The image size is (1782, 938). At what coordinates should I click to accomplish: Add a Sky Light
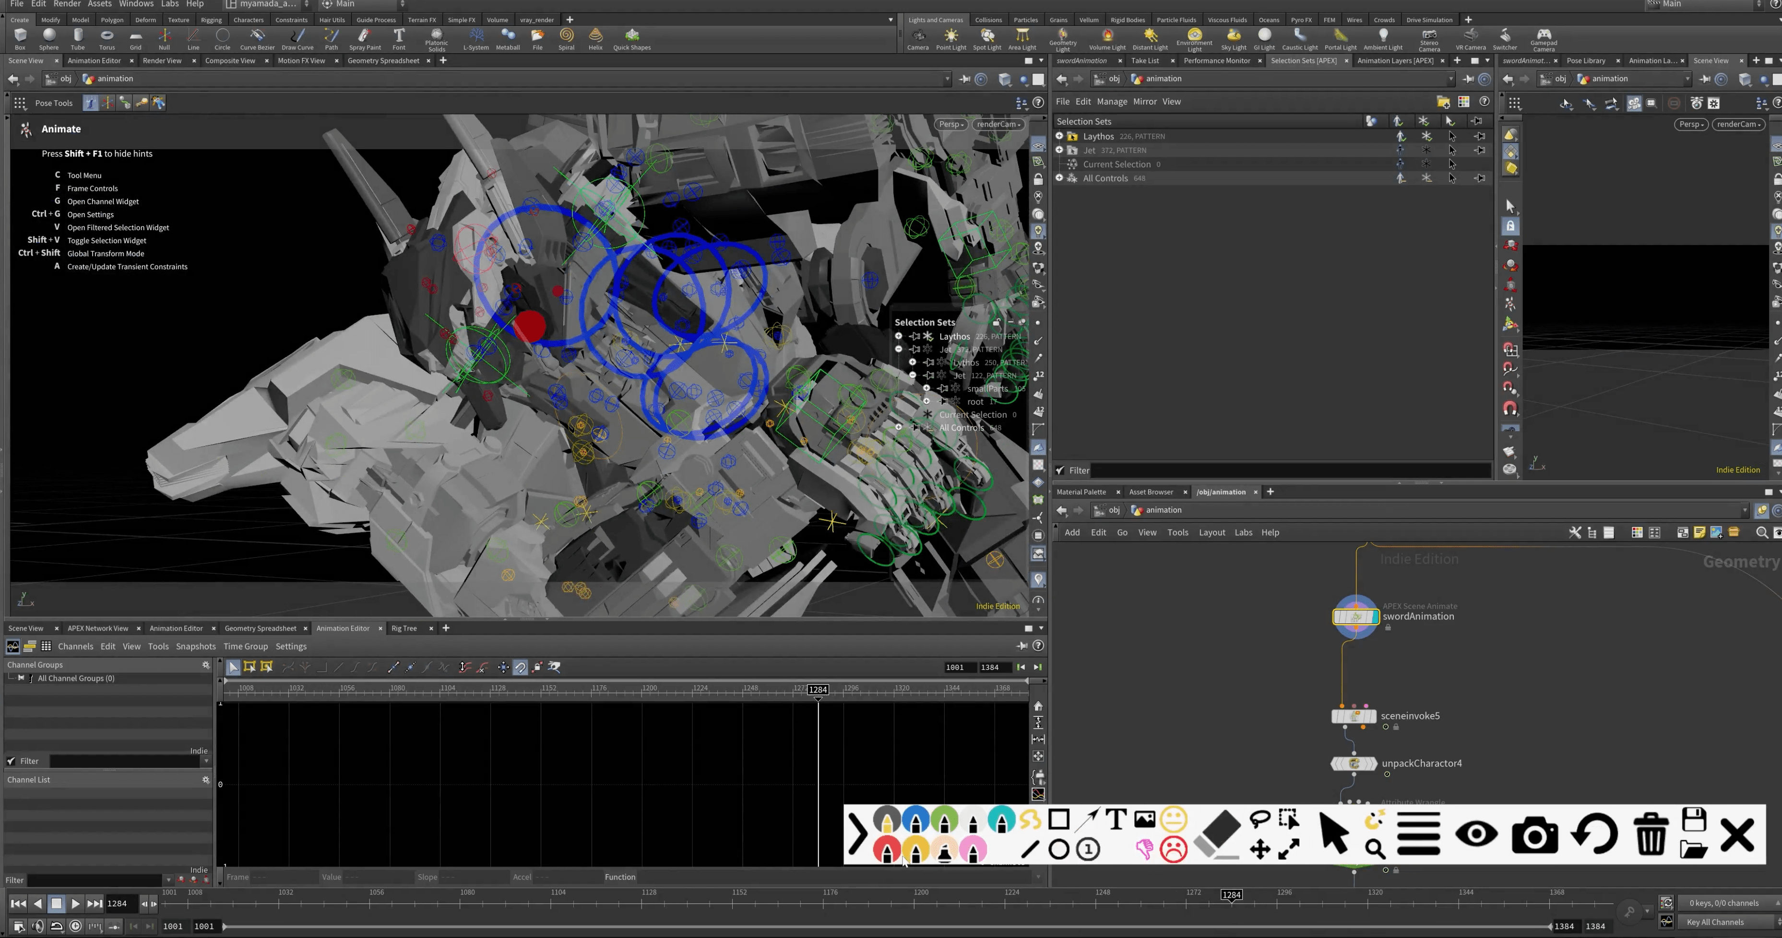coord(1234,39)
